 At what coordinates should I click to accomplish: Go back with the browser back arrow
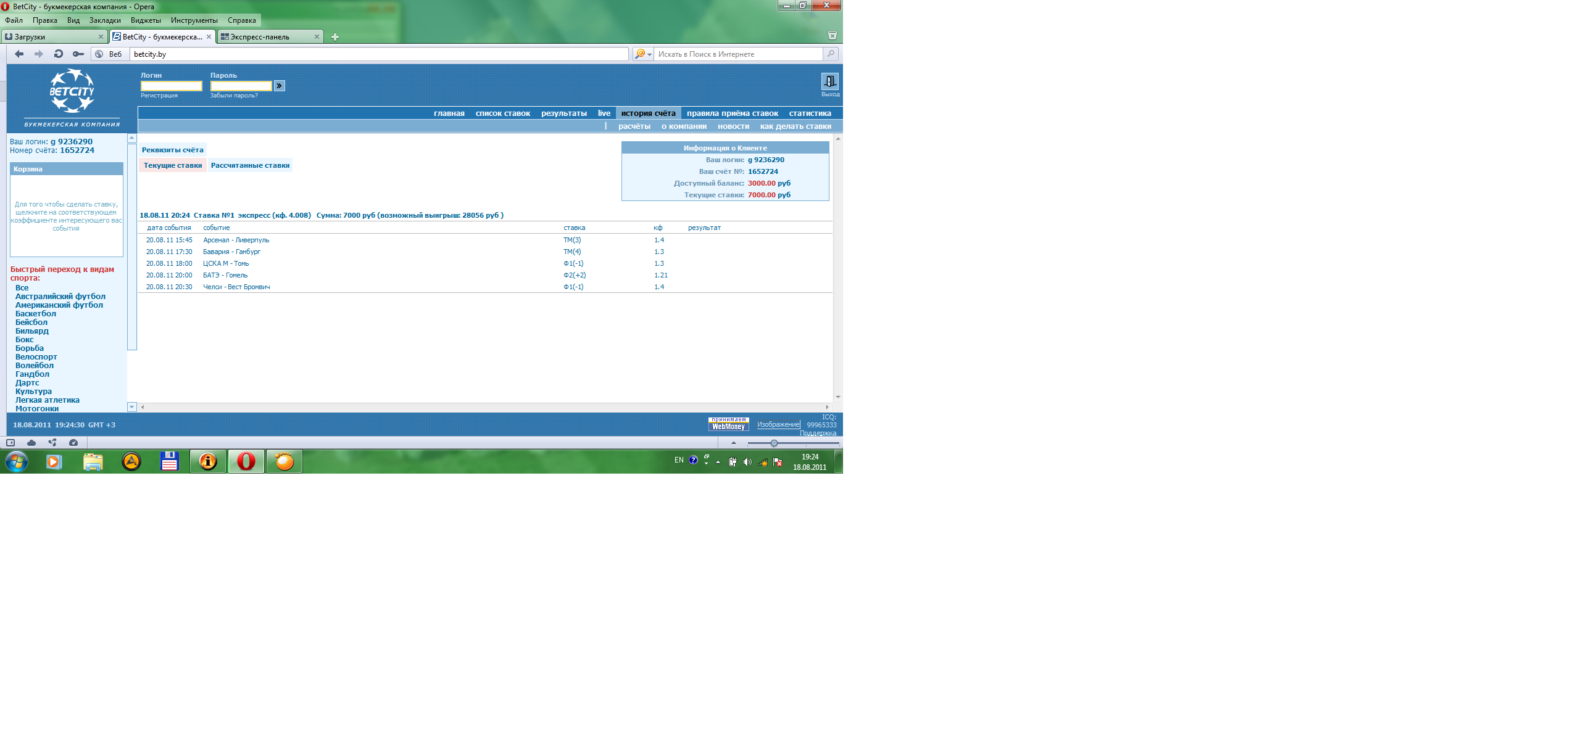[x=19, y=54]
